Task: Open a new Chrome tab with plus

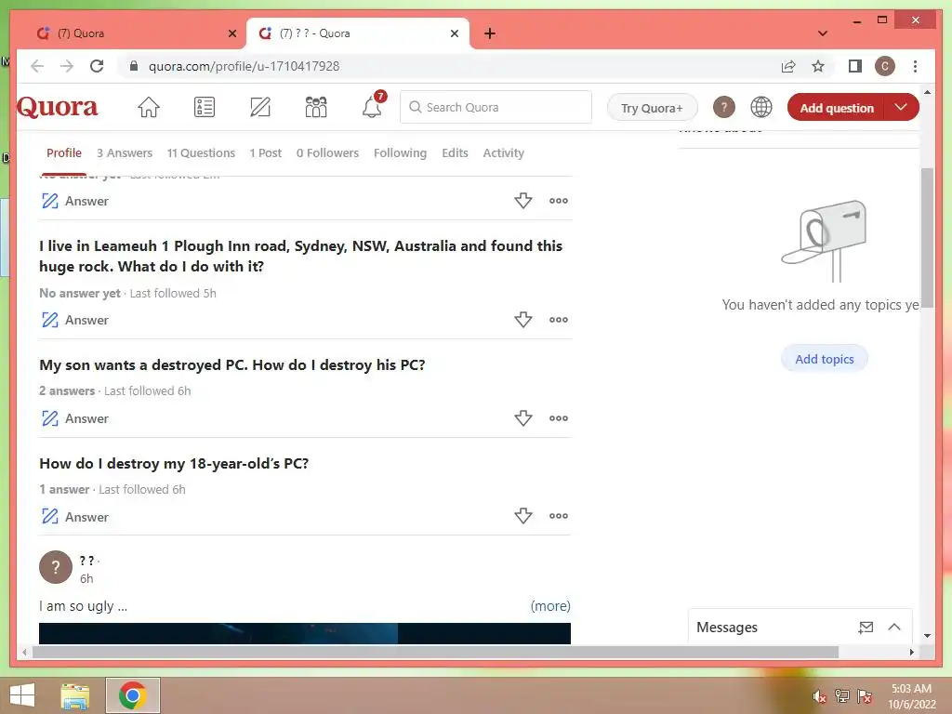Action: [x=490, y=33]
